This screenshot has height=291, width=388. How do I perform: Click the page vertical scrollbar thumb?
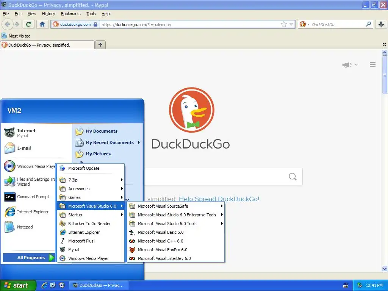(385, 75)
